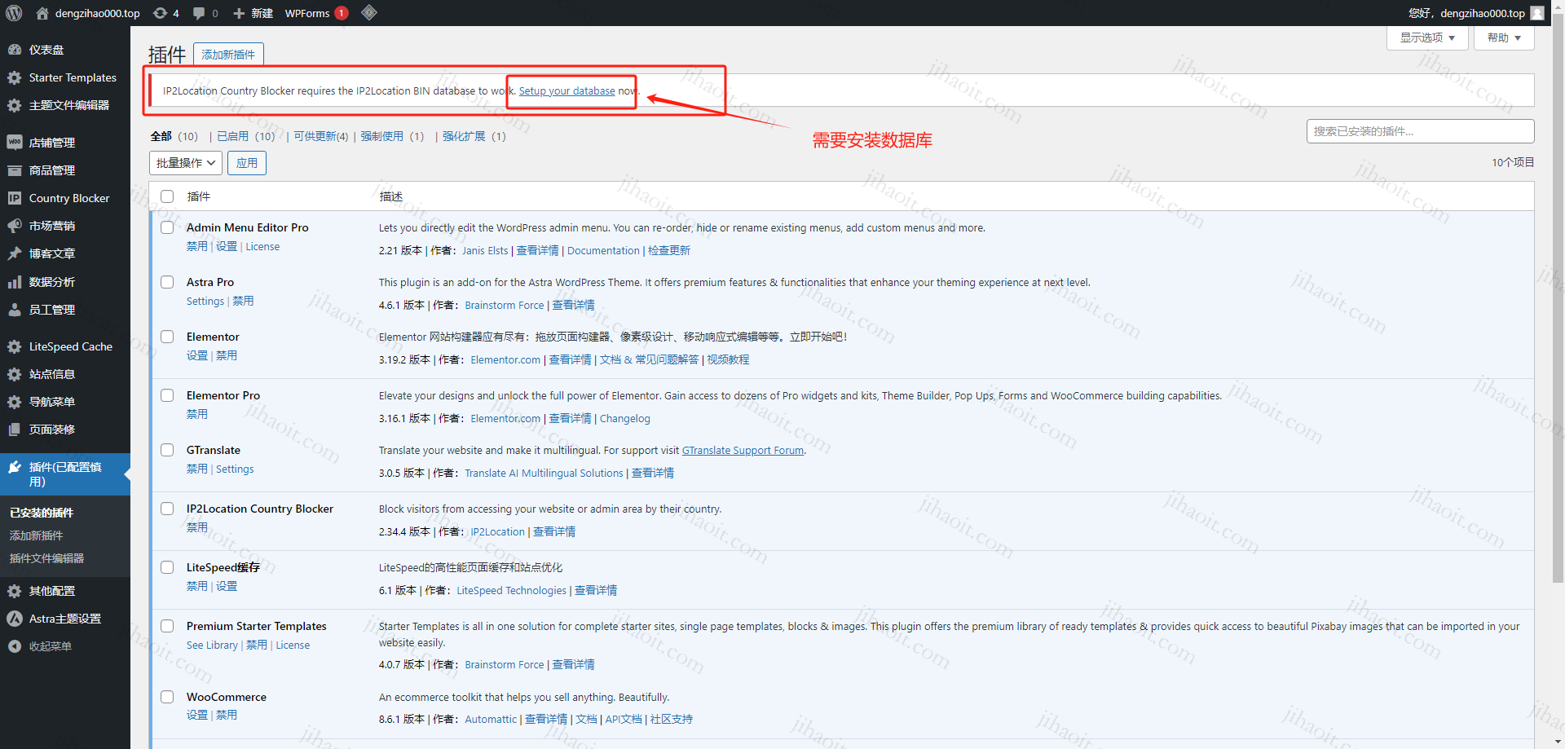Follow the Setup your database link
Viewport: 1565px width, 749px height.
(567, 90)
